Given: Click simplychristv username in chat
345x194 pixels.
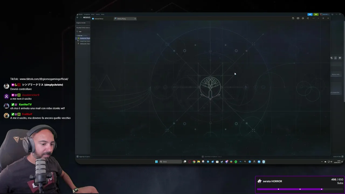Looking at the screenshot, I should [x=42, y=85].
